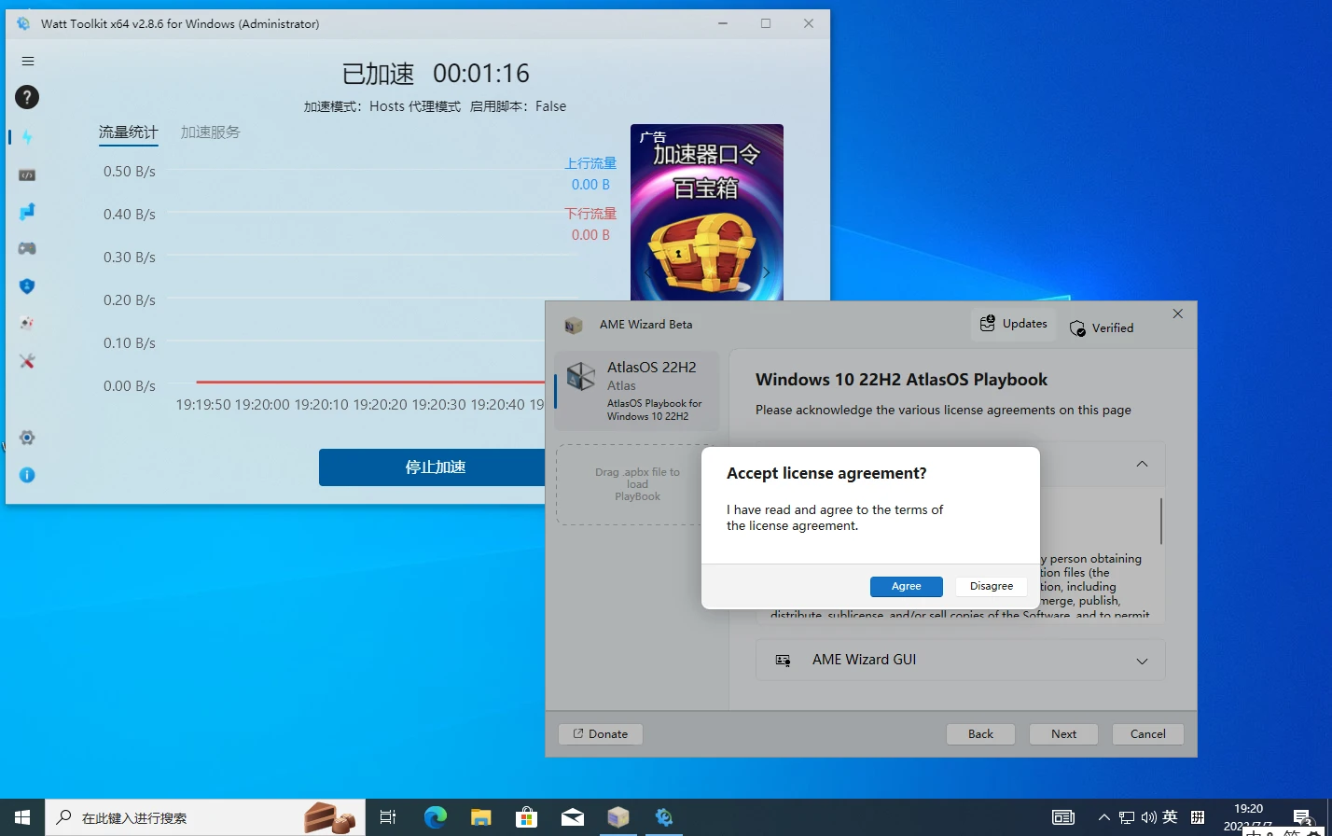Select the lightning acceleration sidebar icon
Screen dimensions: 1332x836
coord(27,137)
